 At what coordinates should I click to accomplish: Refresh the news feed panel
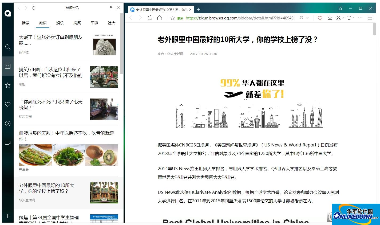(34, 8)
